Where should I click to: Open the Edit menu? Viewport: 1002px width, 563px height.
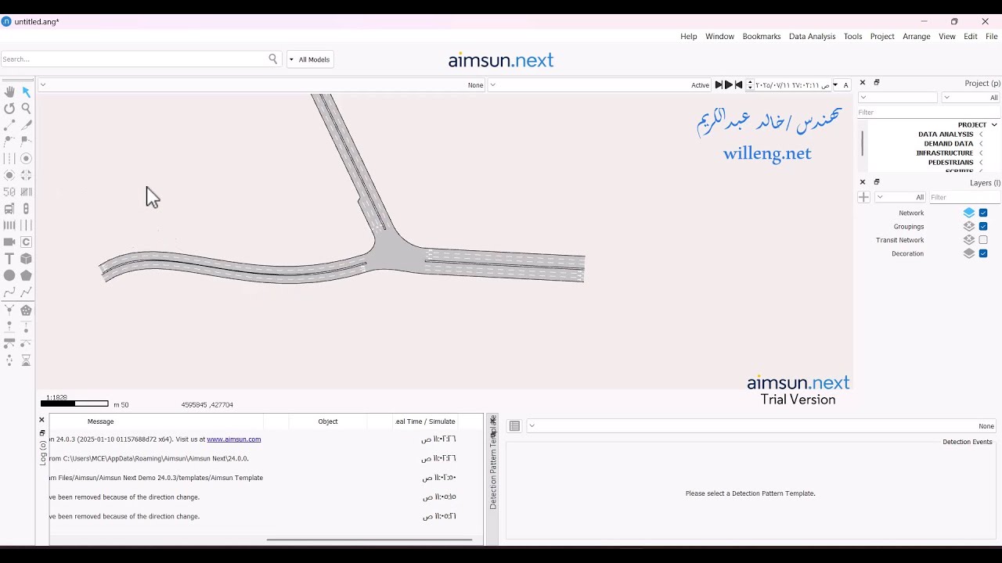click(x=971, y=37)
